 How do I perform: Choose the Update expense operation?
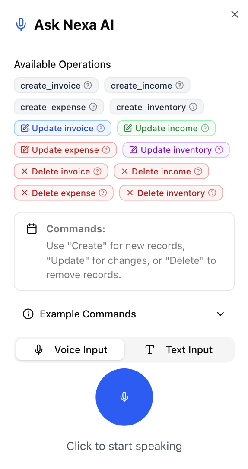coord(65,150)
